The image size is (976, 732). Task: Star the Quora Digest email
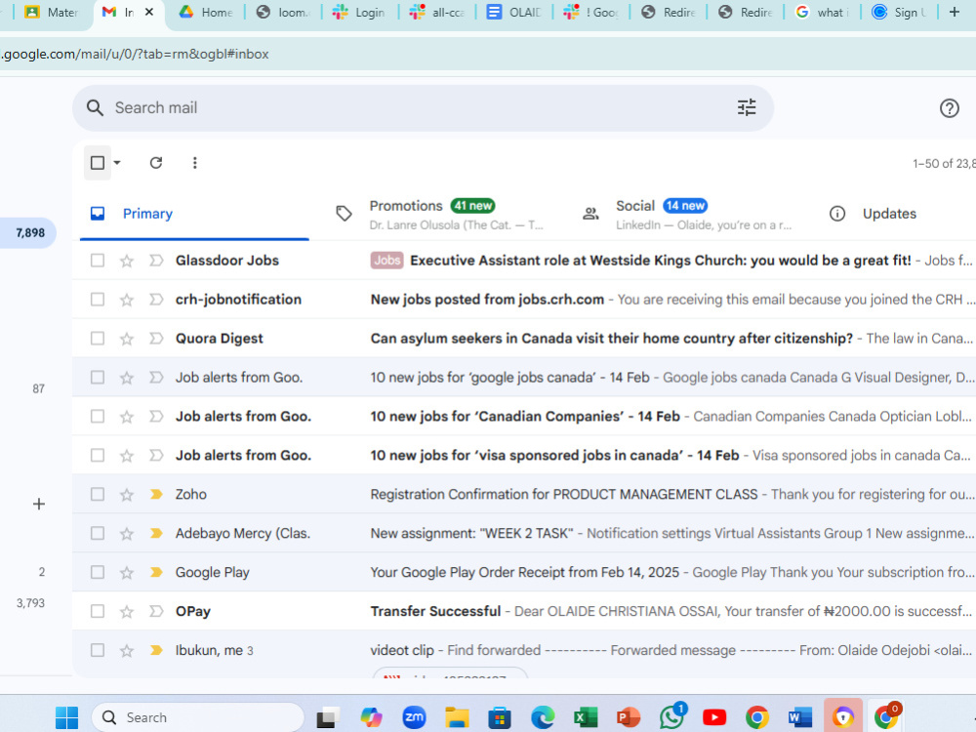coord(127,339)
